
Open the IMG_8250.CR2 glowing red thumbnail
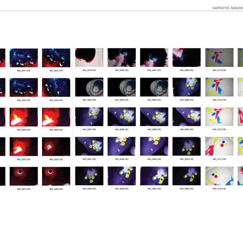point(56,117)
